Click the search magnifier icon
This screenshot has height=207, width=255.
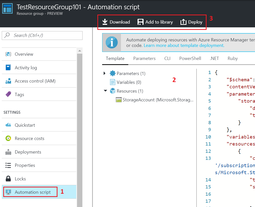coord(7,35)
